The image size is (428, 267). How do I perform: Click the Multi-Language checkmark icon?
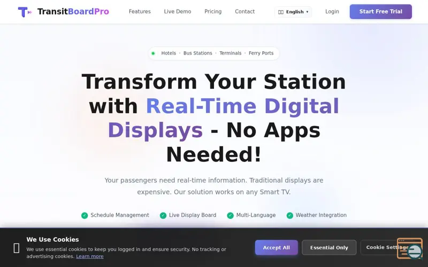pos(231,216)
